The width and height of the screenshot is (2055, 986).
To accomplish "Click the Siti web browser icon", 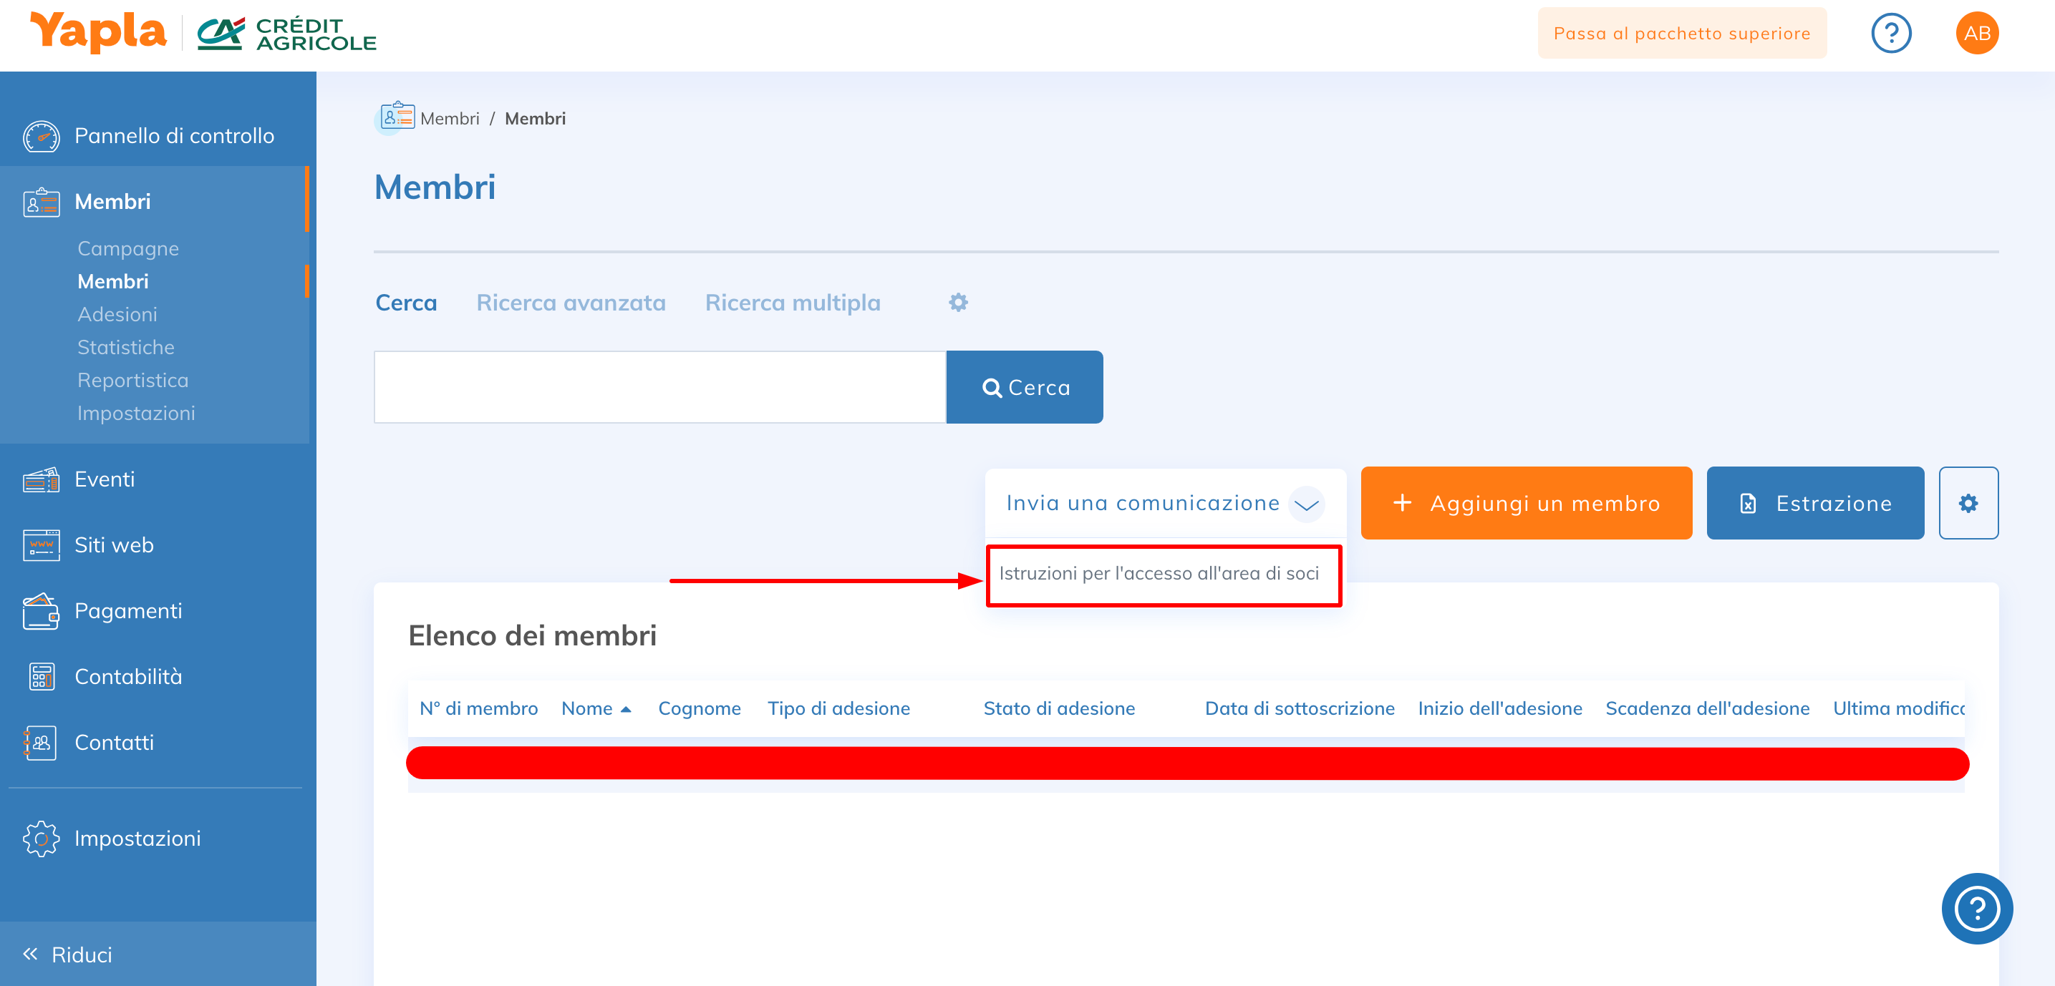I will pyautogui.click(x=41, y=545).
